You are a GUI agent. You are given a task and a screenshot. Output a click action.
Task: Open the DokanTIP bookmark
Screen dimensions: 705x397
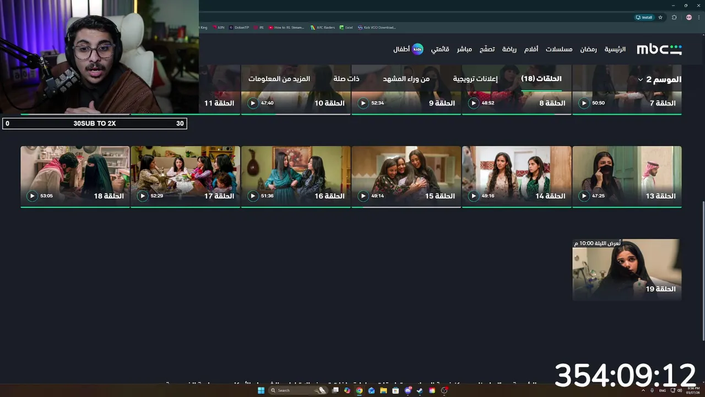(x=239, y=28)
